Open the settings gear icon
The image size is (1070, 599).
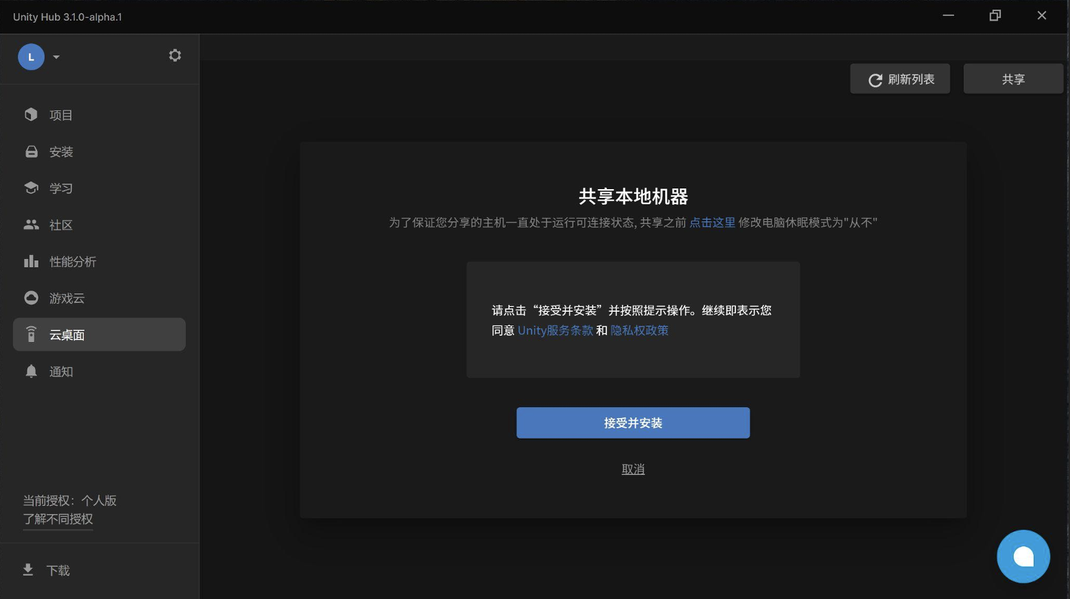pos(175,56)
